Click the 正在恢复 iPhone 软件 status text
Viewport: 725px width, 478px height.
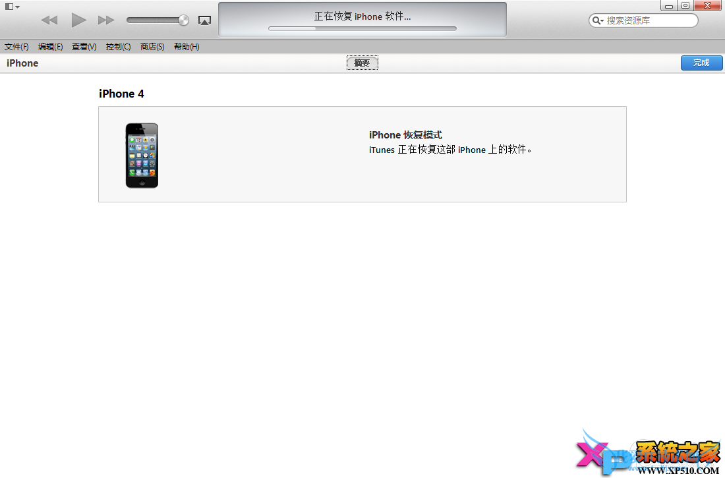click(362, 16)
